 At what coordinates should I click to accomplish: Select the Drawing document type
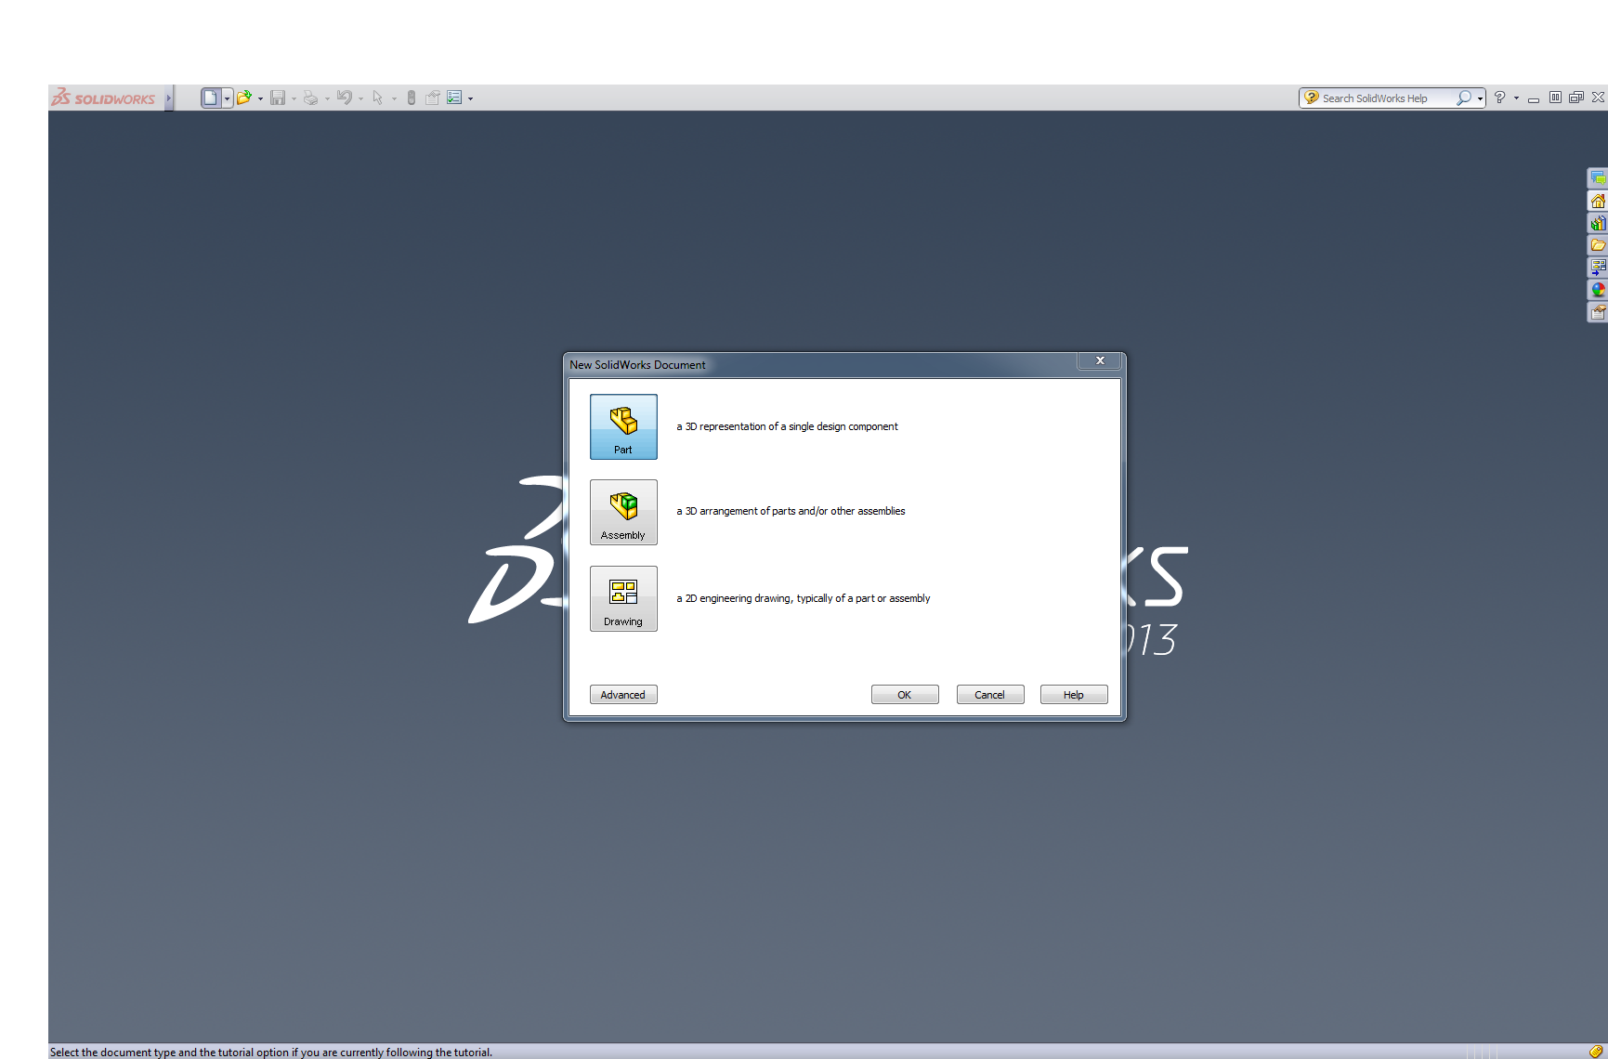623,598
